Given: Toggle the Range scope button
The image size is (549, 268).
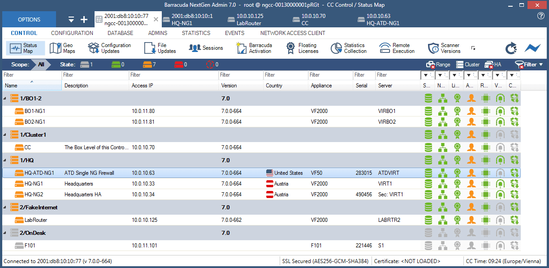Looking at the screenshot, I should coord(438,65).
